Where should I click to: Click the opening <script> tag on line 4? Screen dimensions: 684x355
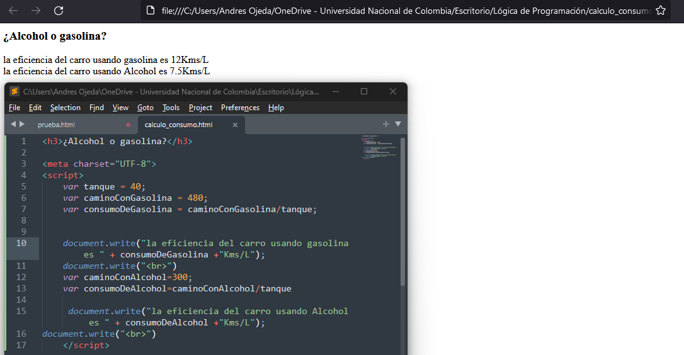(63, 176)
